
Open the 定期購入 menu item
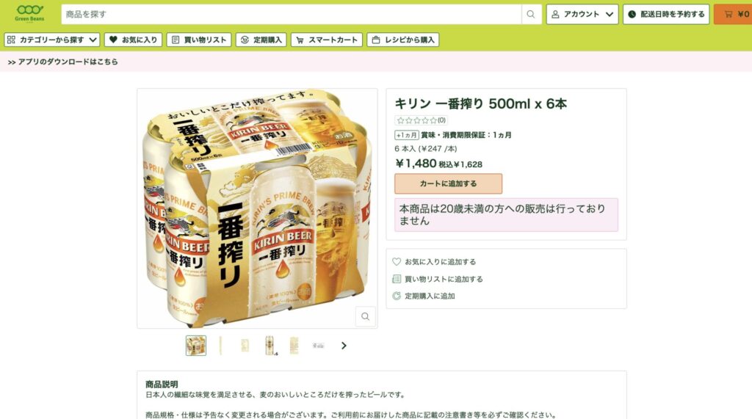click(261, 40)
